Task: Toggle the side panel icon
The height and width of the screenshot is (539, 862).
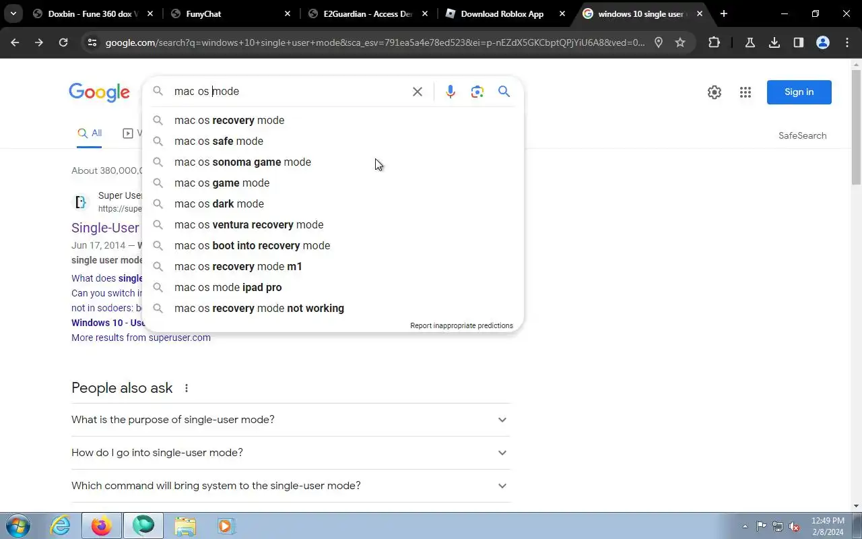Action: click(799, 42)
